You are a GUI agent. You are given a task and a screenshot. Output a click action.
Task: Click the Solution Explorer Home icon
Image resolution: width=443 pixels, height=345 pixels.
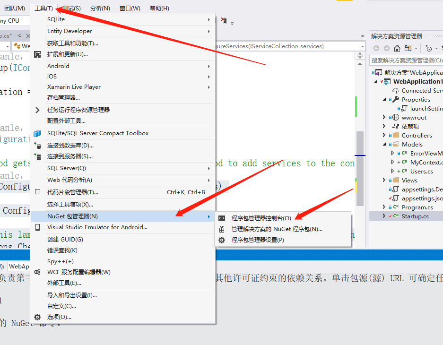pos(397,48)
